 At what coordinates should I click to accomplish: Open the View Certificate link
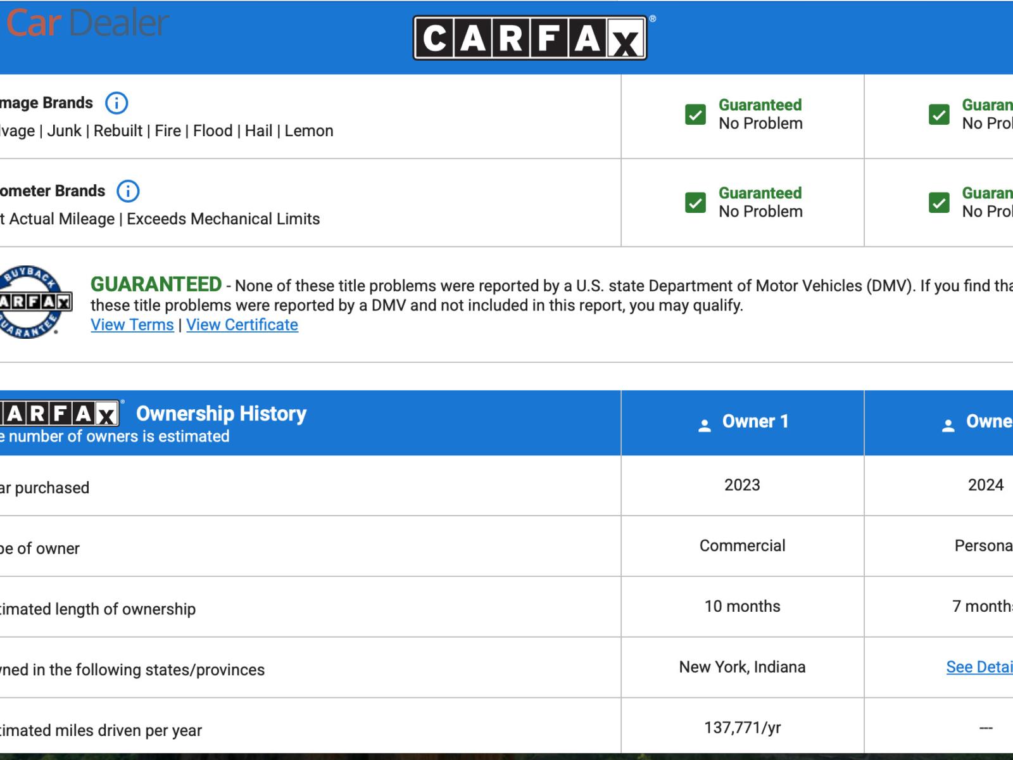[242, 325]
